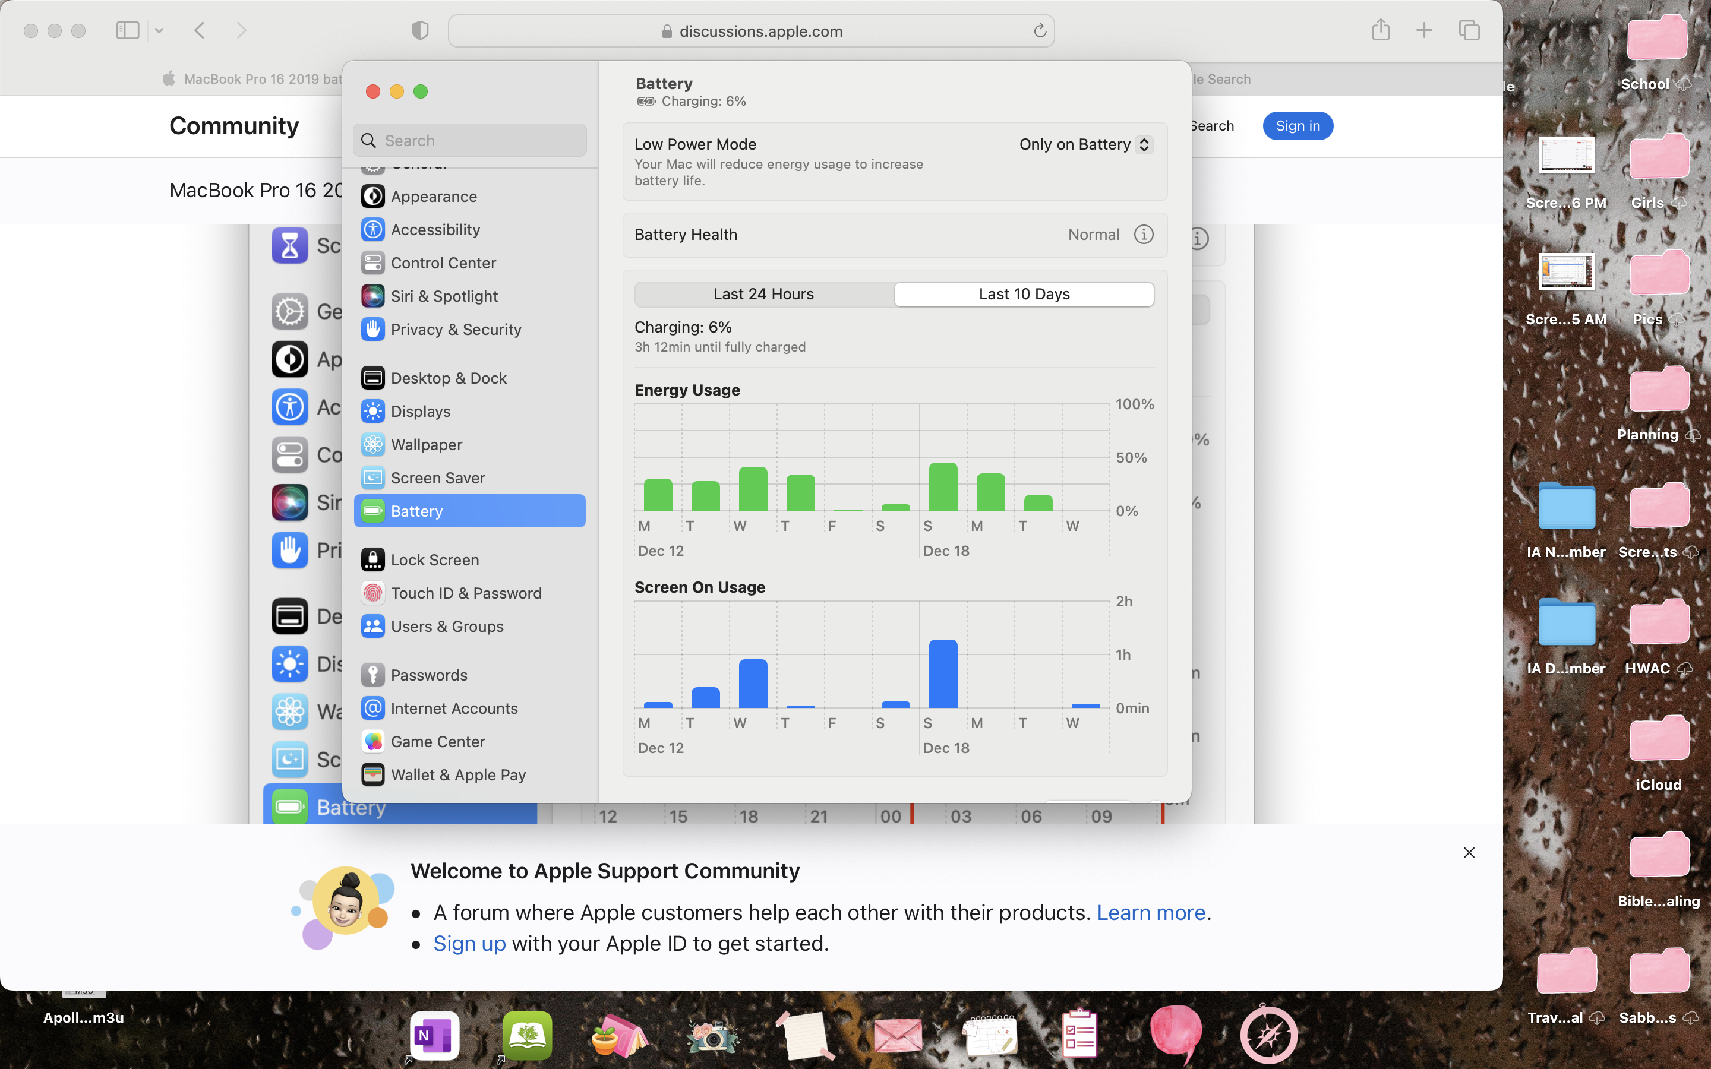The height and width of the screenshot is (1069, 1711).
Task: Open Safari's tab overview icon
Action: tap(1469, 30)
